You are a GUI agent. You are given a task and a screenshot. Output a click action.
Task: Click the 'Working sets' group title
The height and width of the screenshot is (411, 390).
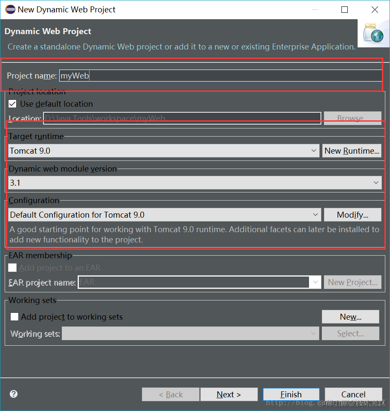[32, 300]
